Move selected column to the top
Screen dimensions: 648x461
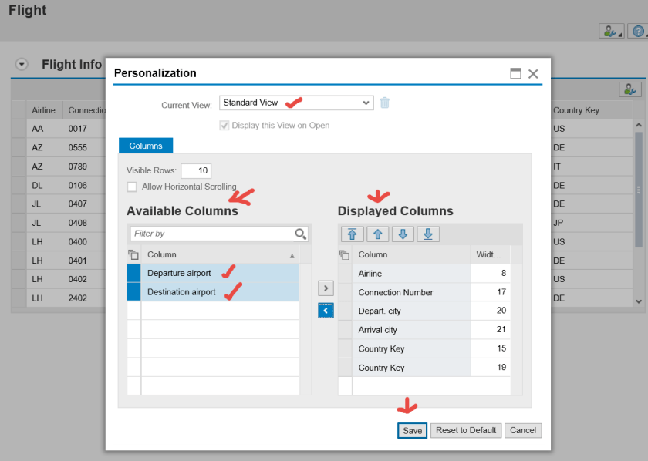pyautogui.click(x=352, y=234)
